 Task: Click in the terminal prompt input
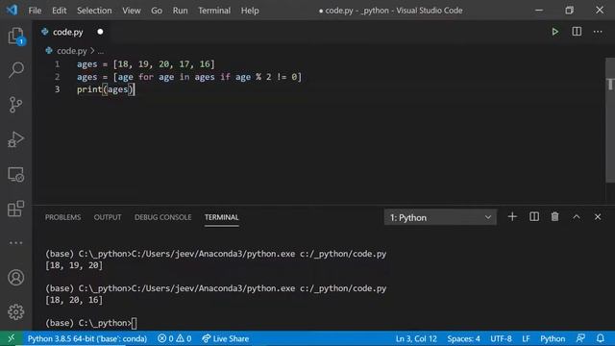(135, 323)
